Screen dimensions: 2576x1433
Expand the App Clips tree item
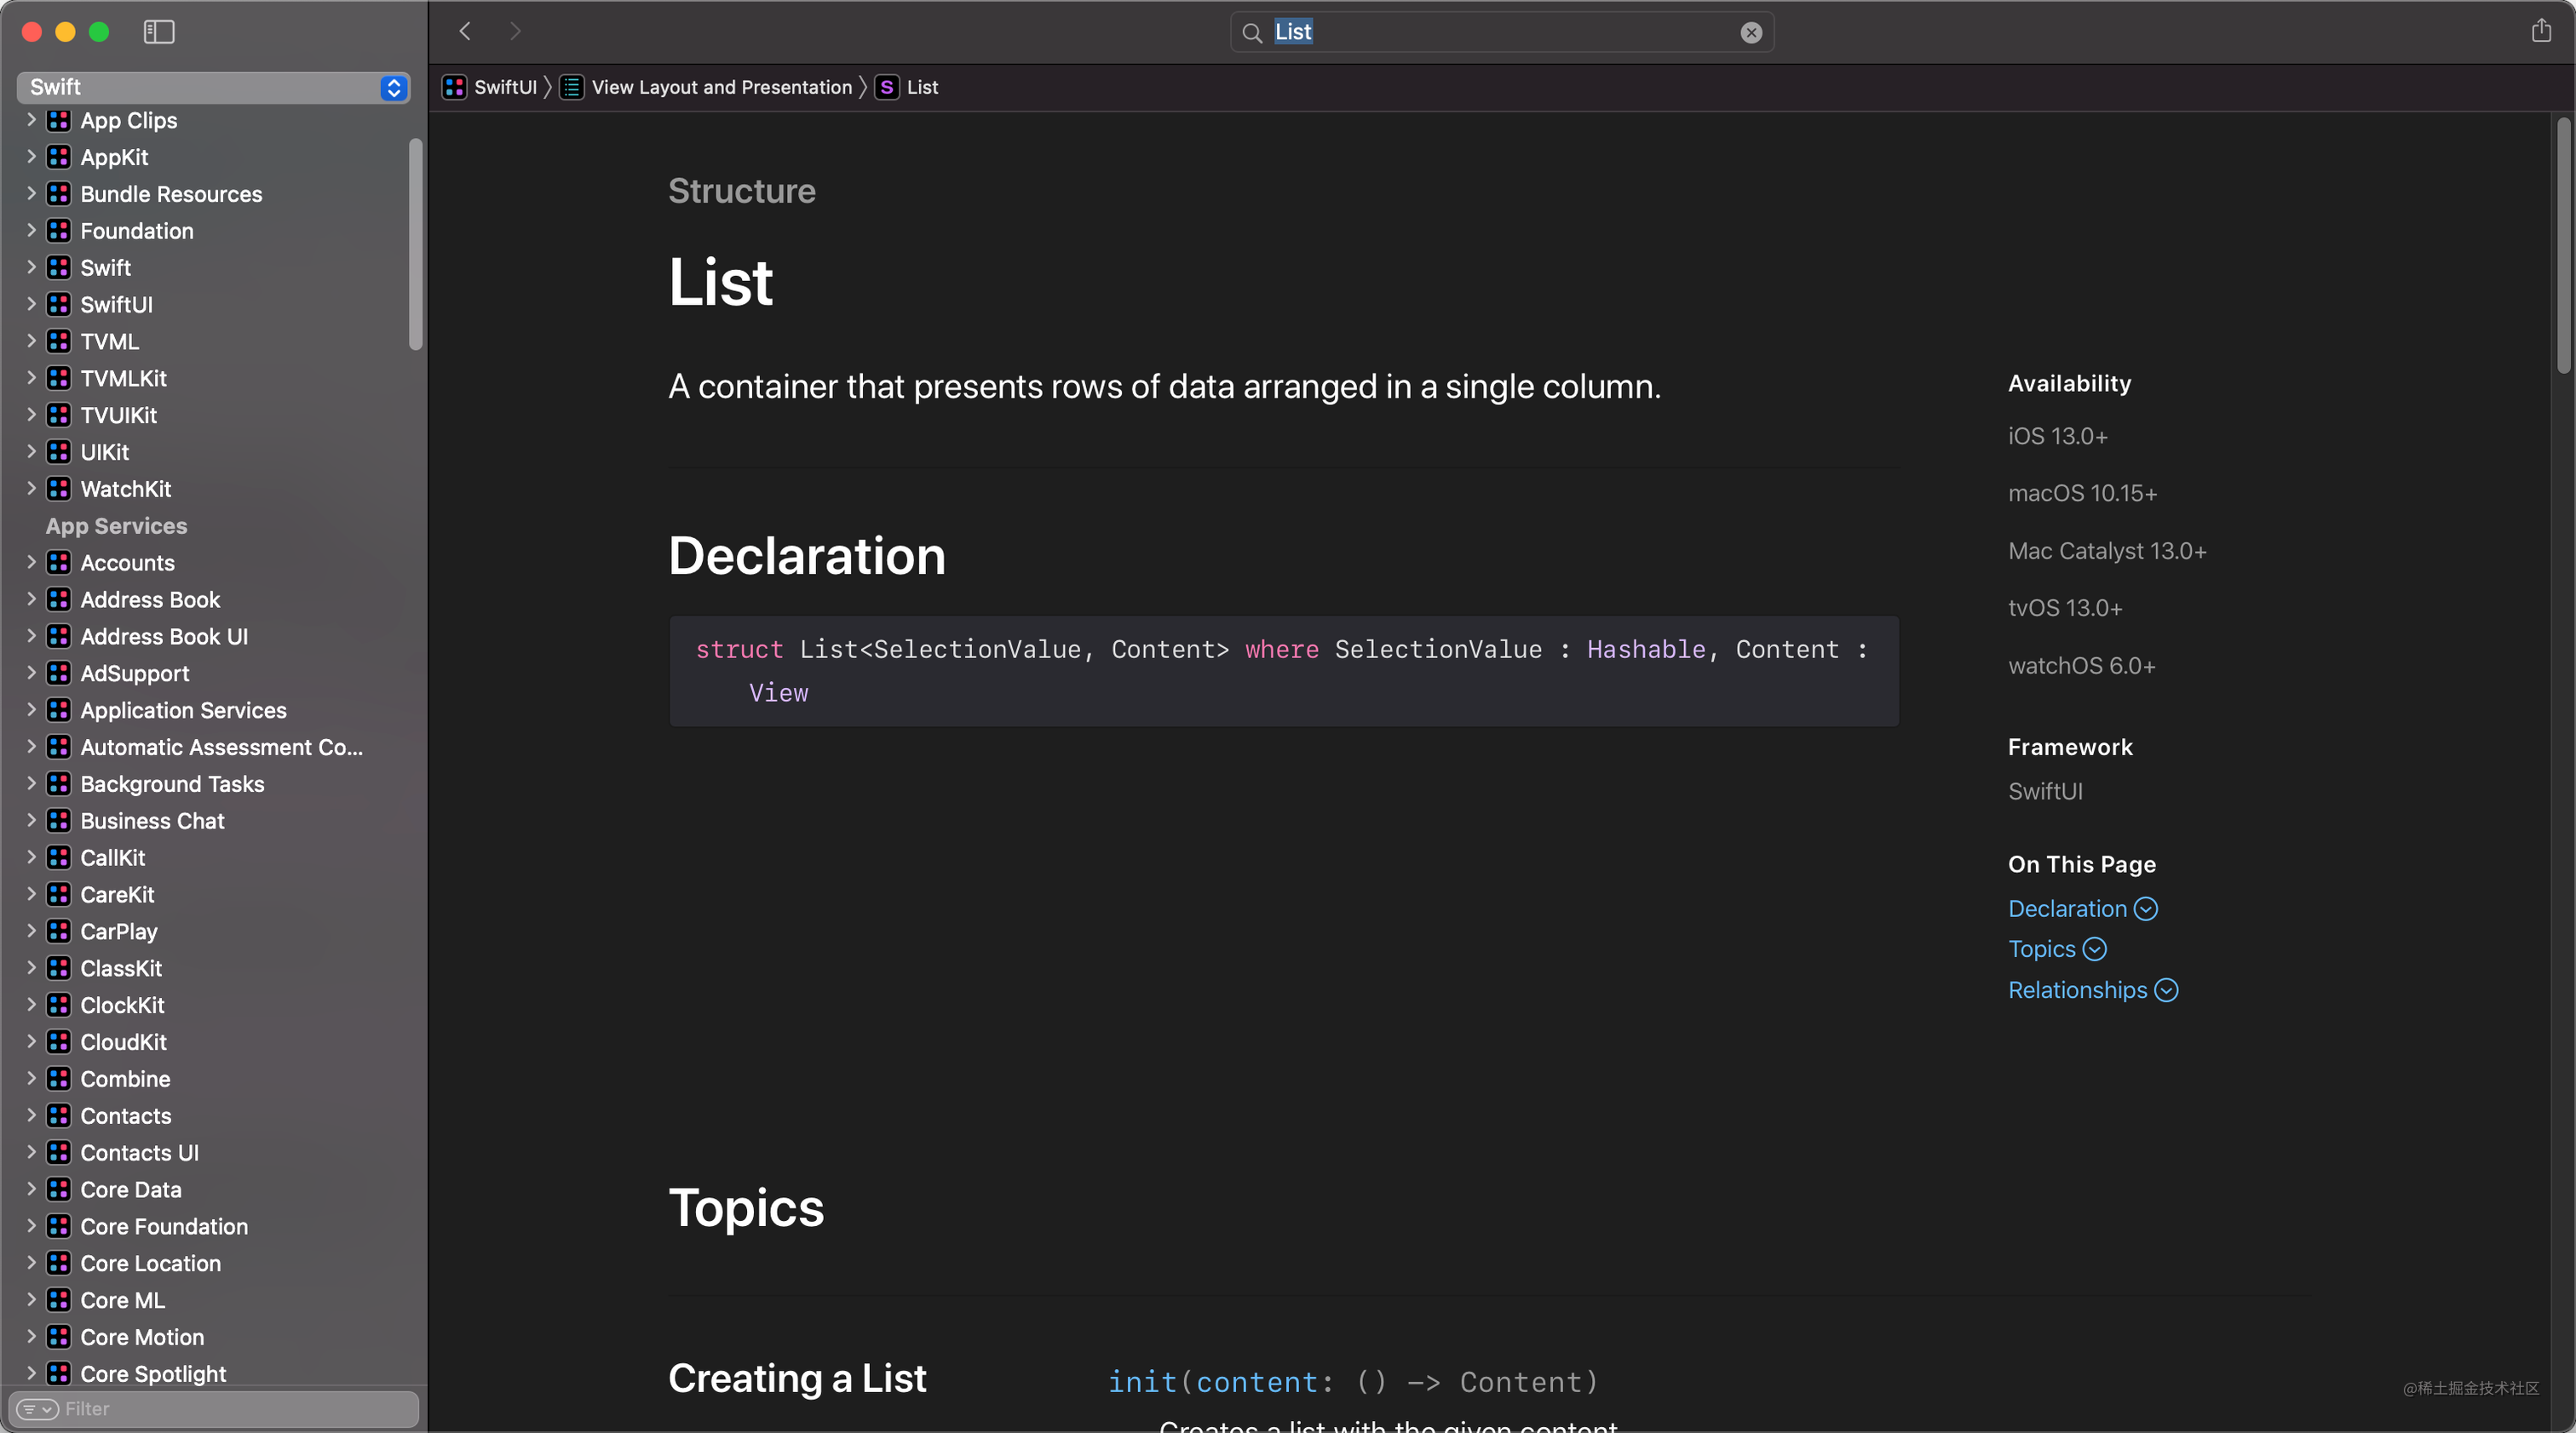pyautogui.click(x=31, y=120)
